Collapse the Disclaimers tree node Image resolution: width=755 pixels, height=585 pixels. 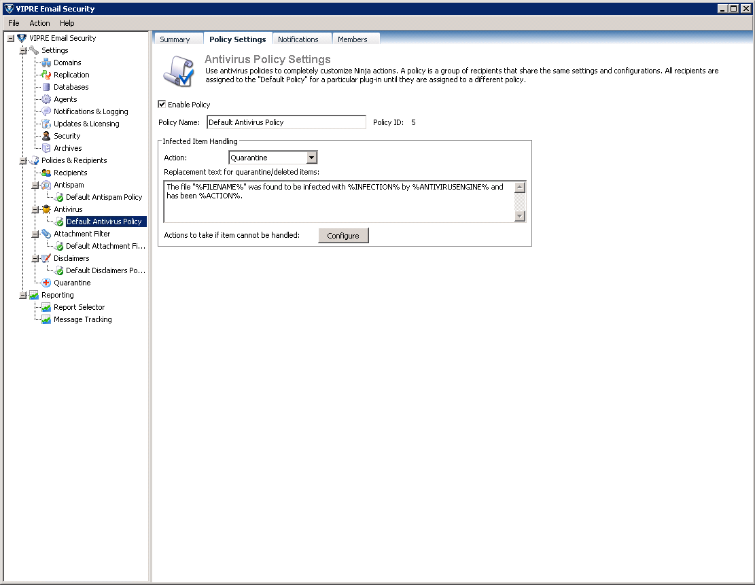coord(35,259)
